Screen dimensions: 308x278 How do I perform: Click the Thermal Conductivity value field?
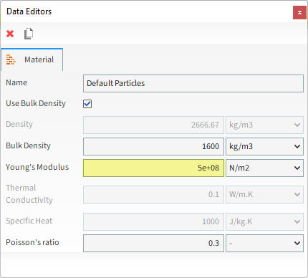(x=153, y=194)
